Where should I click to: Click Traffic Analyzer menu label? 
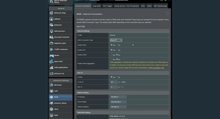click(61, 49)
